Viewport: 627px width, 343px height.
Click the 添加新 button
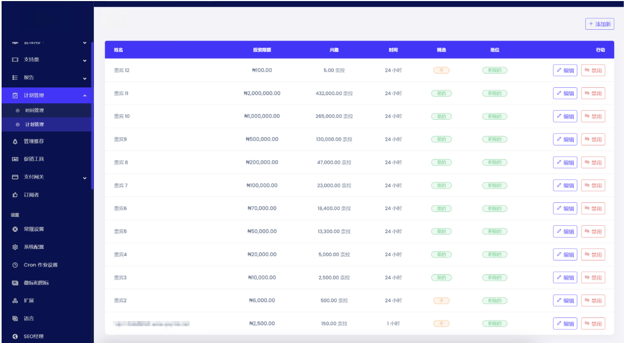[600, 24]
